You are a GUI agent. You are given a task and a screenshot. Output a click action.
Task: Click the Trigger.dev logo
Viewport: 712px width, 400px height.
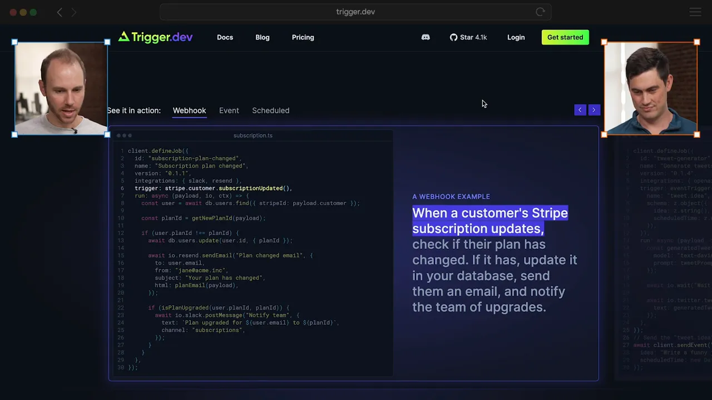click(155, 37)
